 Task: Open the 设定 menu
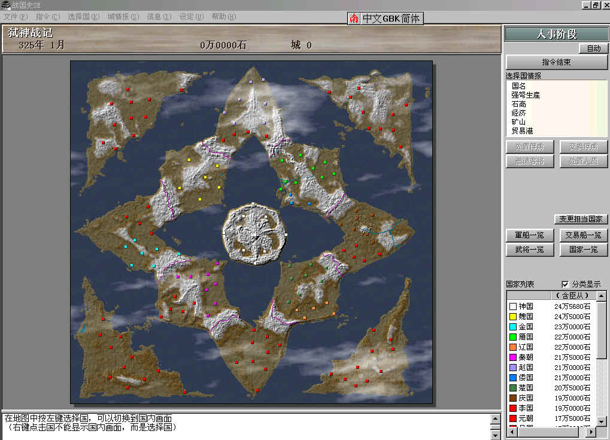coord(191,17)
